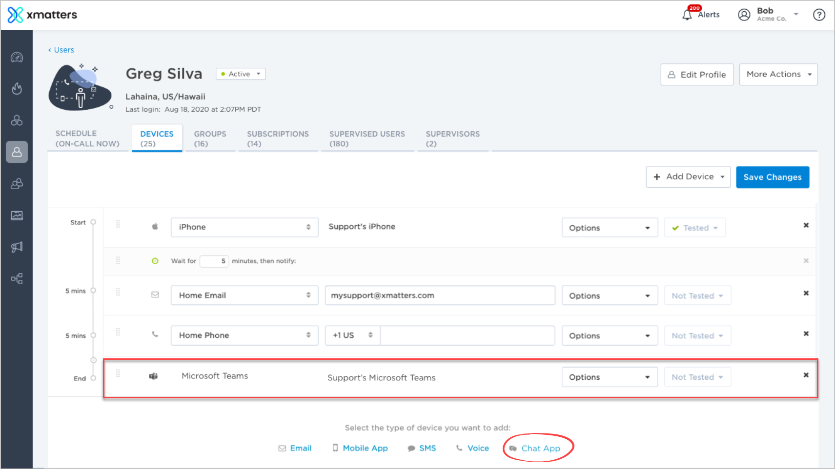Open Options for the Microsoft Teams device

610,377
